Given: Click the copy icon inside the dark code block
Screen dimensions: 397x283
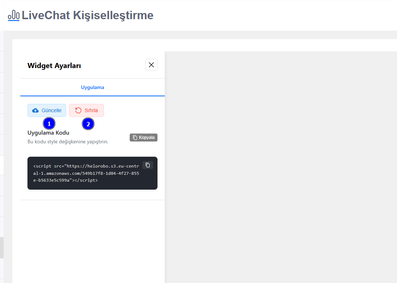Looking at the screenshot, I should tap(147, 165).
